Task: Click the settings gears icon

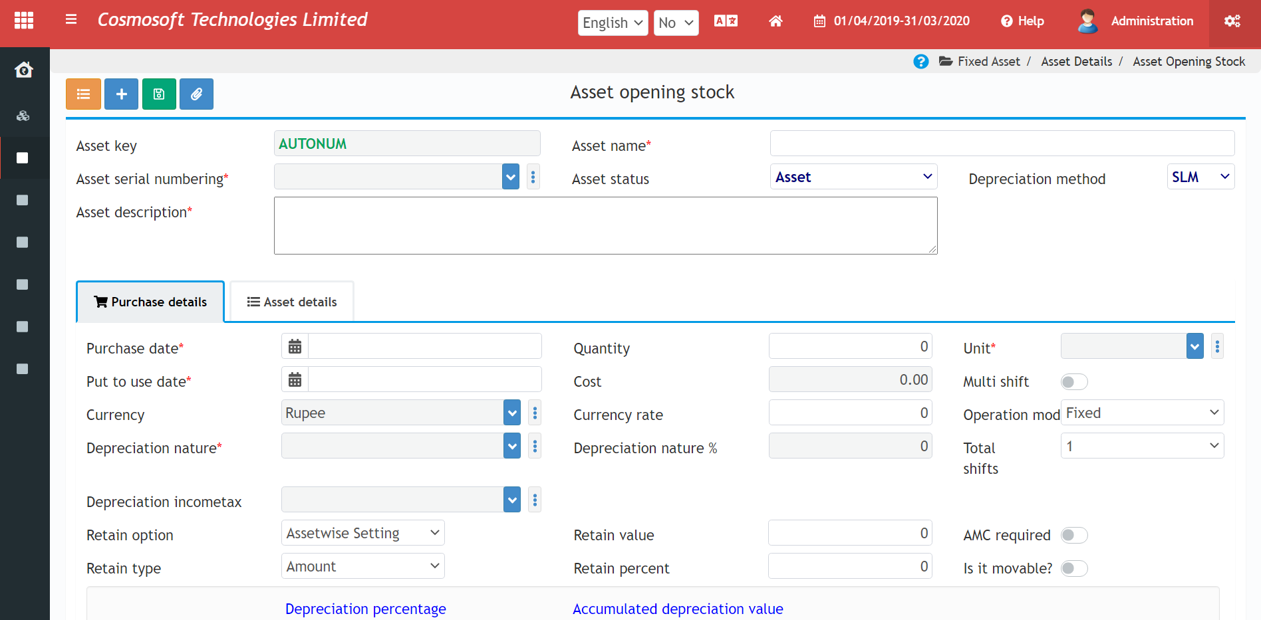Action: (x=1232, y=21)
